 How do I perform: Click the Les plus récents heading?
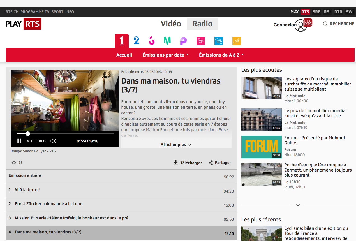261,219
